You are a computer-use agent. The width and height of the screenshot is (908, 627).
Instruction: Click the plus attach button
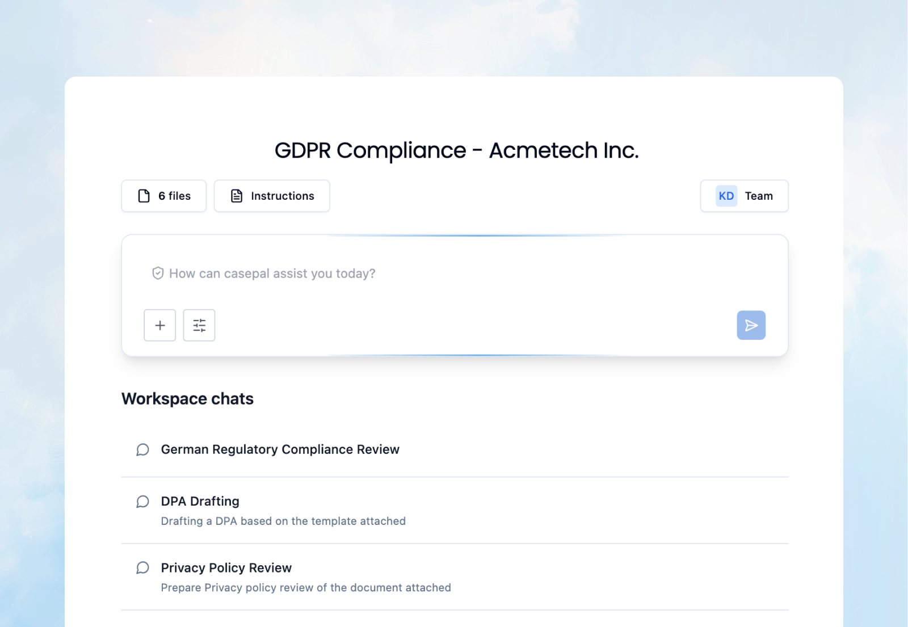[160, 325]
